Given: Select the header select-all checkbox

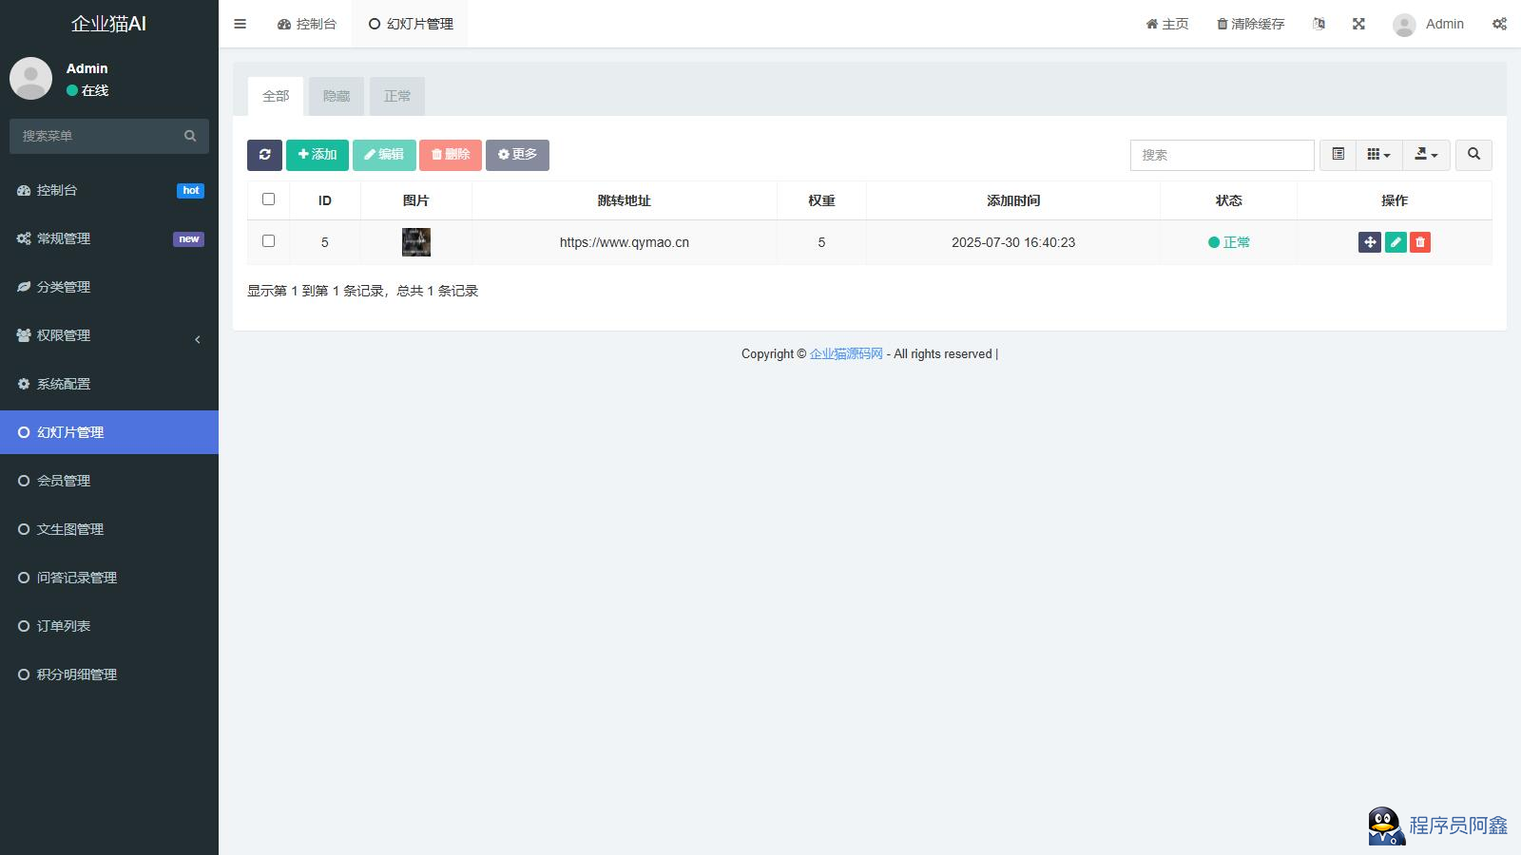Looking at the screenshot, I should 268,199.
